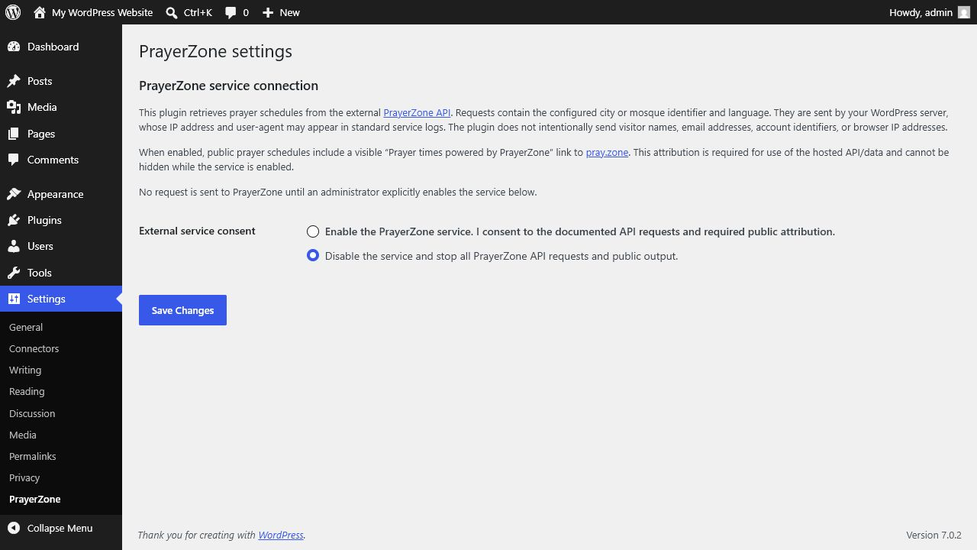This screenshot has width=977, height=550.
Task: Click Howdy, admin account menu
Action: click(929, 12)
